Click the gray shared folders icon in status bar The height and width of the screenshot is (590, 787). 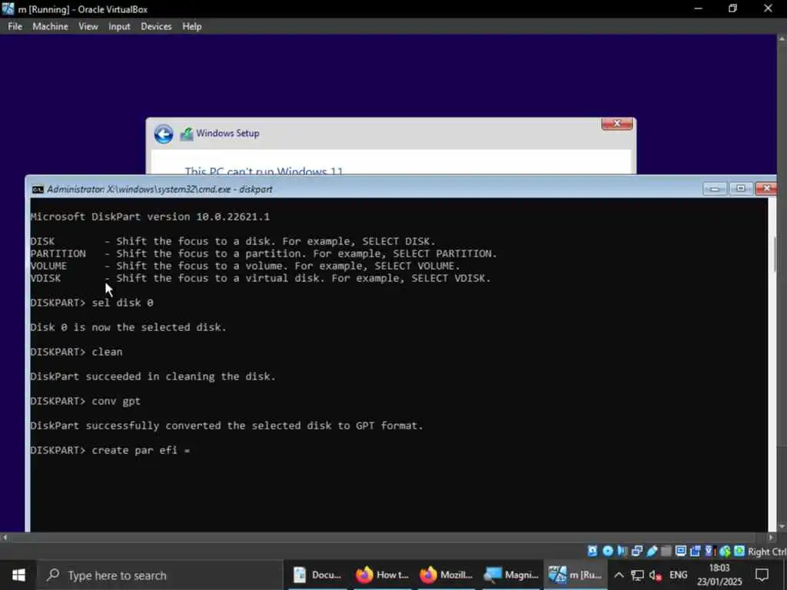coord(666,551)
